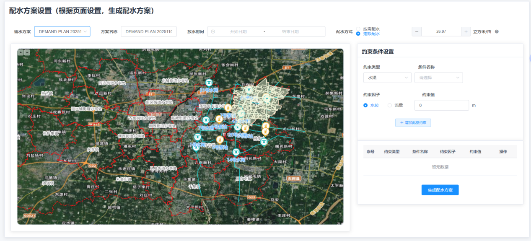Decrease quota value with minus stepper
Screen dimensions: 531x241
417,31
